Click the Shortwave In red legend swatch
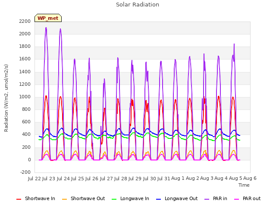Image resolution: width=276 pixels, height=207 pixels. (x=19, y=199)
